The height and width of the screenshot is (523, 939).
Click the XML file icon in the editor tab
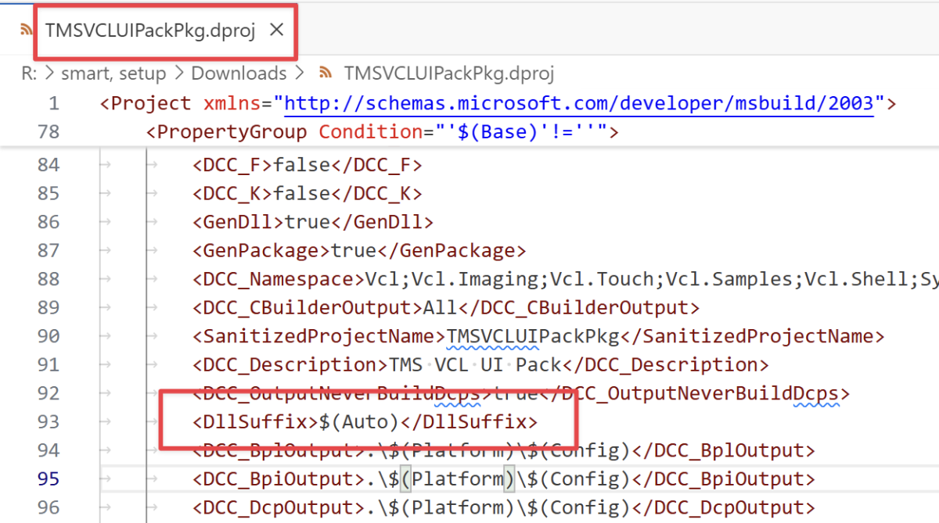tap(27, 30)
